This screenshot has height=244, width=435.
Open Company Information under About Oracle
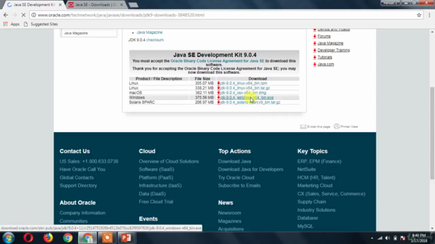click(82, 213)
